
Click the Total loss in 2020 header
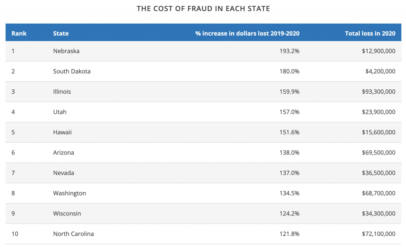pyautogui.click(x=370, y=33)
